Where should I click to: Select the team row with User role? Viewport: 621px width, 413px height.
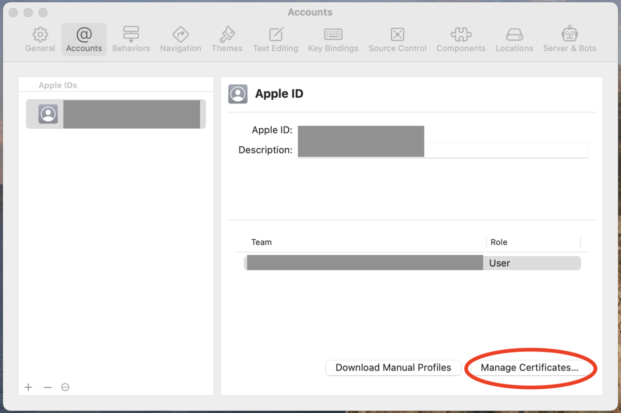click(412, 263)
